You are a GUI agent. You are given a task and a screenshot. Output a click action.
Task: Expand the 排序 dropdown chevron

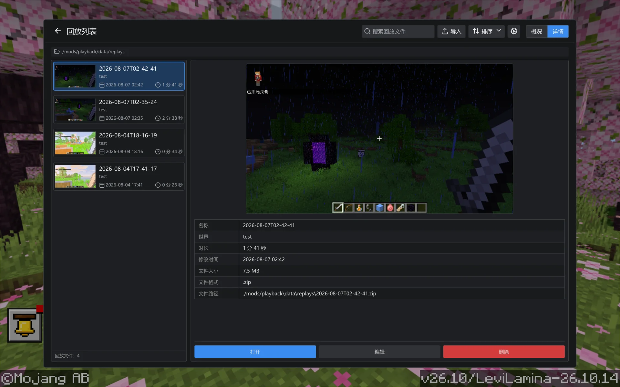(499, 31)
